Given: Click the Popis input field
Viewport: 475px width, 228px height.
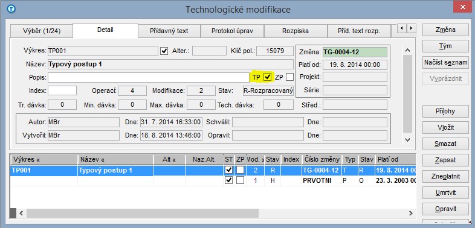Looking at the screenshot, I should 149,77.
